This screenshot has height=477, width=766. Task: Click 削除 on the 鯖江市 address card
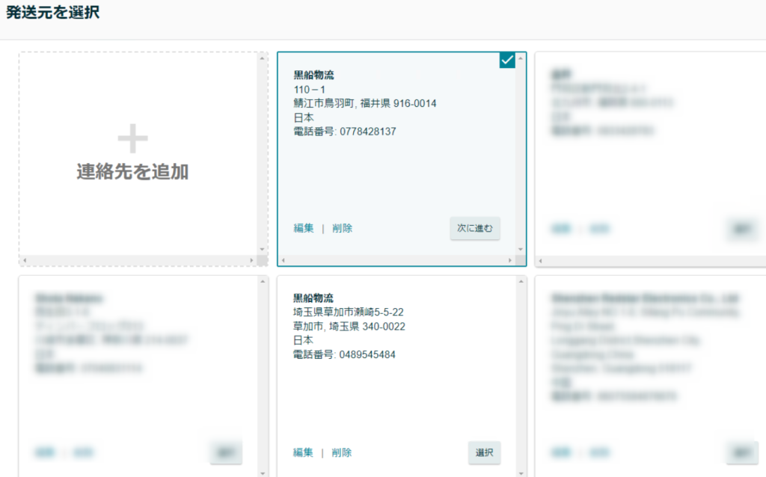(342, 228)
